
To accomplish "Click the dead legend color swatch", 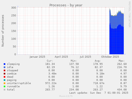I will coord(5,77).
